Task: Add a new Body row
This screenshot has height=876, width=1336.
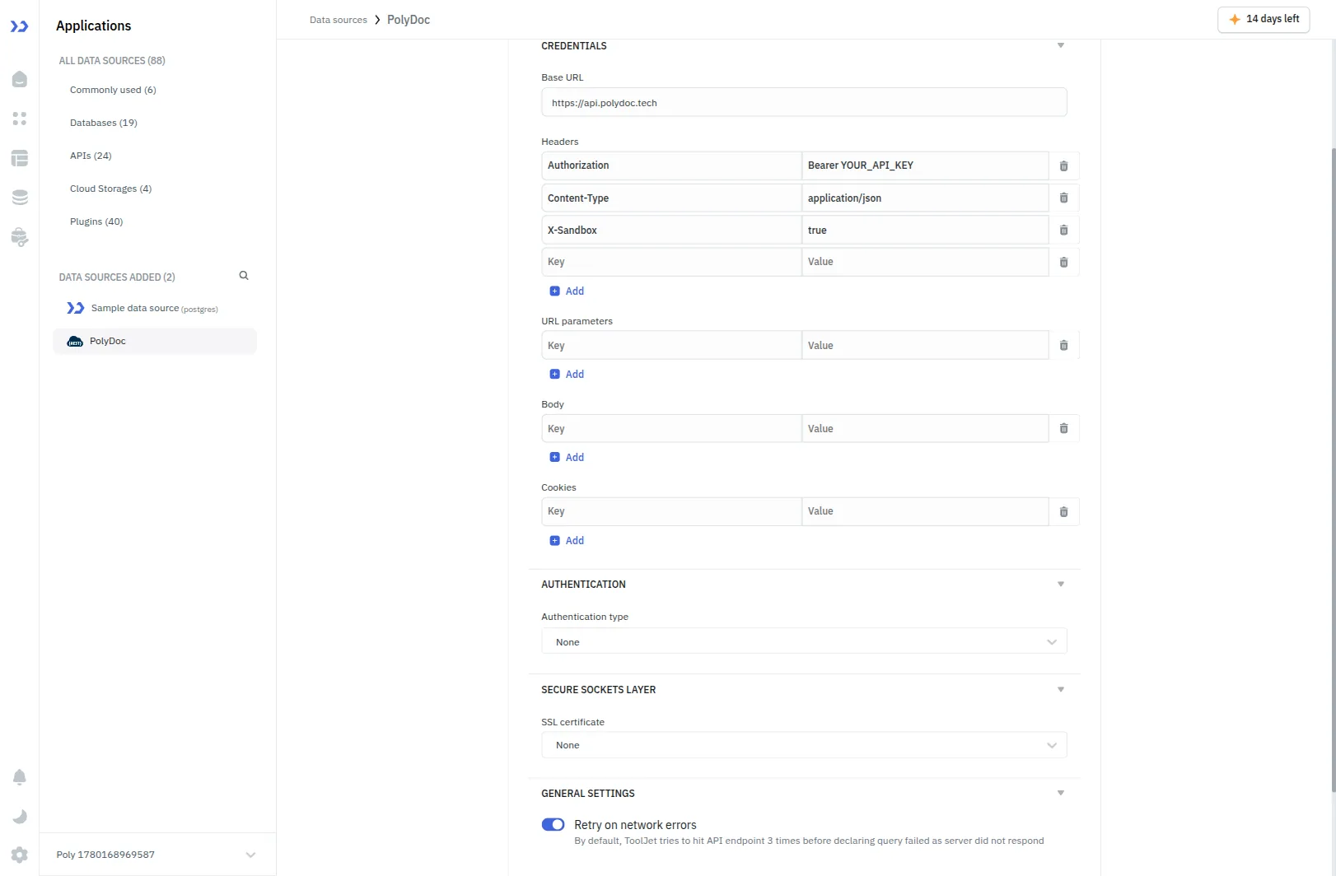Action: 567,458
